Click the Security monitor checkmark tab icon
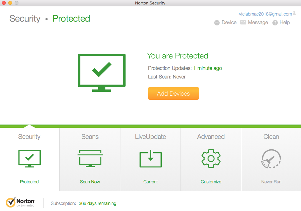This screenshot has width=301, height=211. click(x=29, y=158)
